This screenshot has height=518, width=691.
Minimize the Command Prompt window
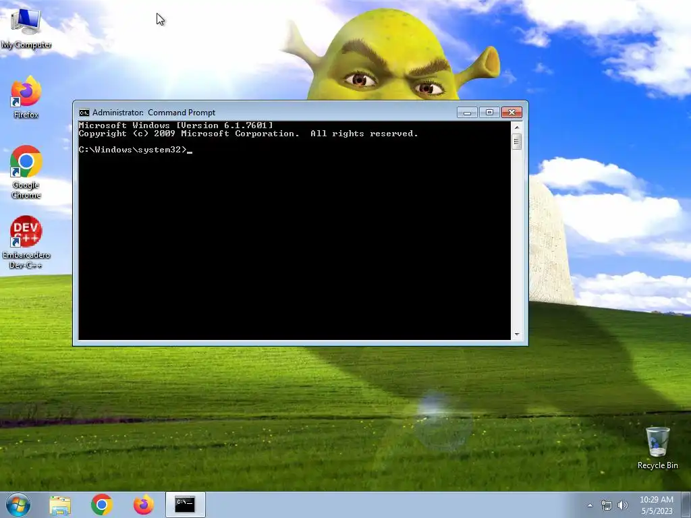pos(467,113)
